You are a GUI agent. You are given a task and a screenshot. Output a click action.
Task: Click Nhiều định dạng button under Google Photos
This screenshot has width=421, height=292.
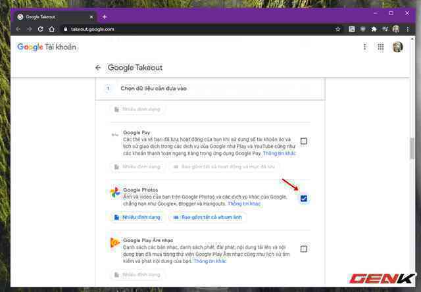point(137,217)
